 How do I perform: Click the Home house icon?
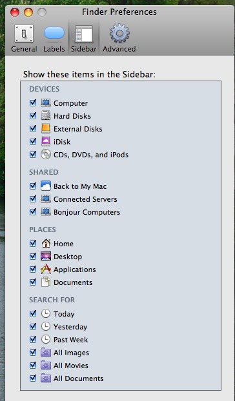point(46,244)
